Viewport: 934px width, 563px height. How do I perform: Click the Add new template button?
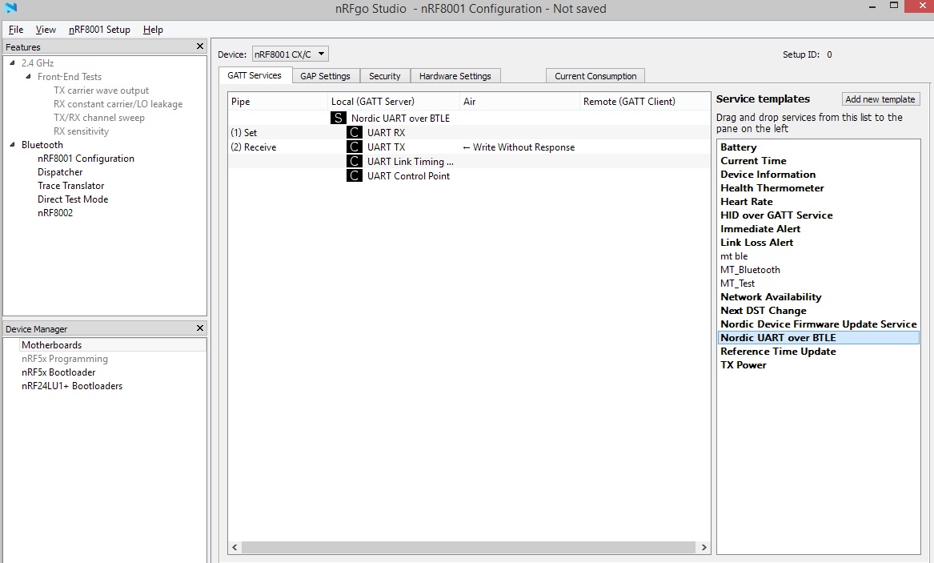coord(880,99)
